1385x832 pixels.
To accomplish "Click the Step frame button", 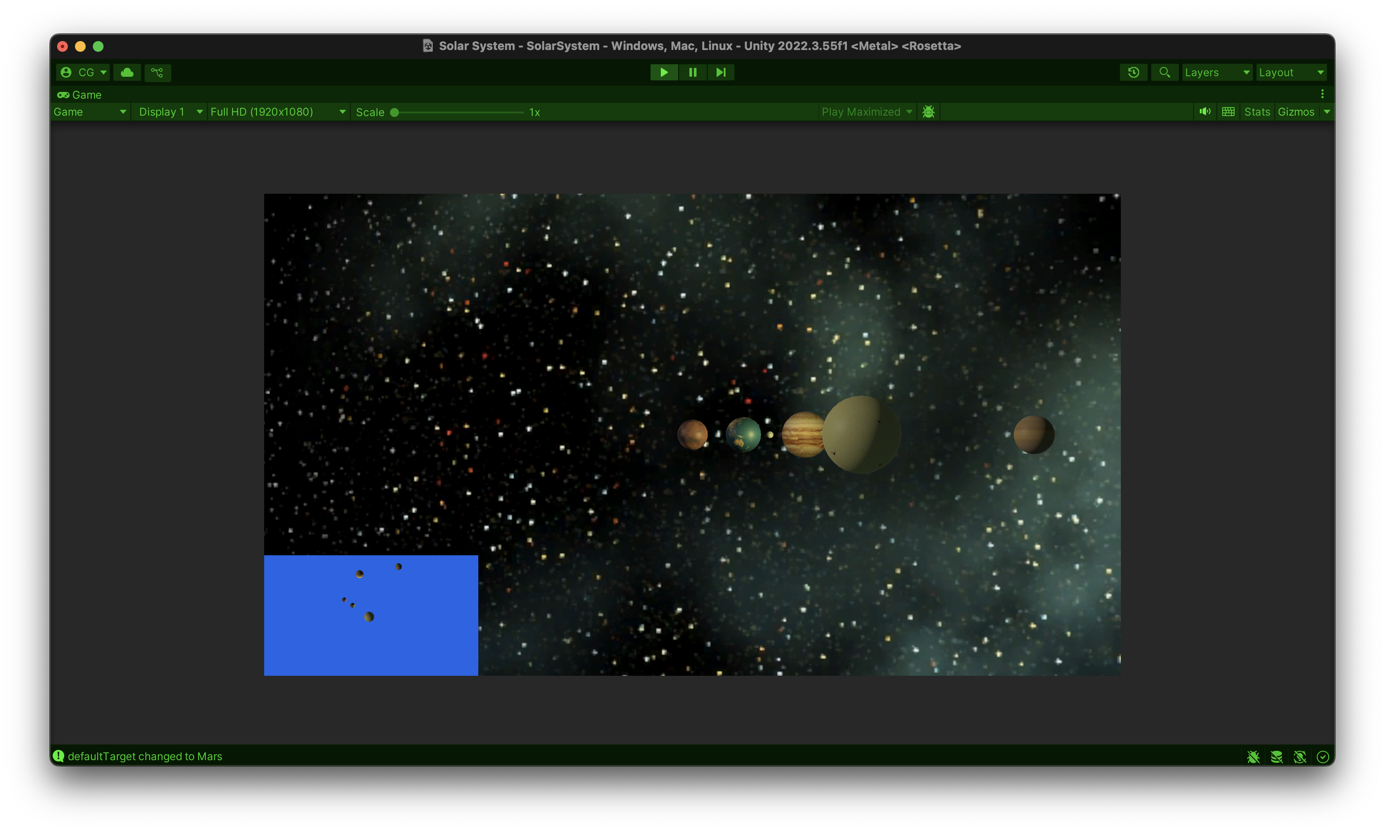I will pyautogui.click(x=721, y=72).
